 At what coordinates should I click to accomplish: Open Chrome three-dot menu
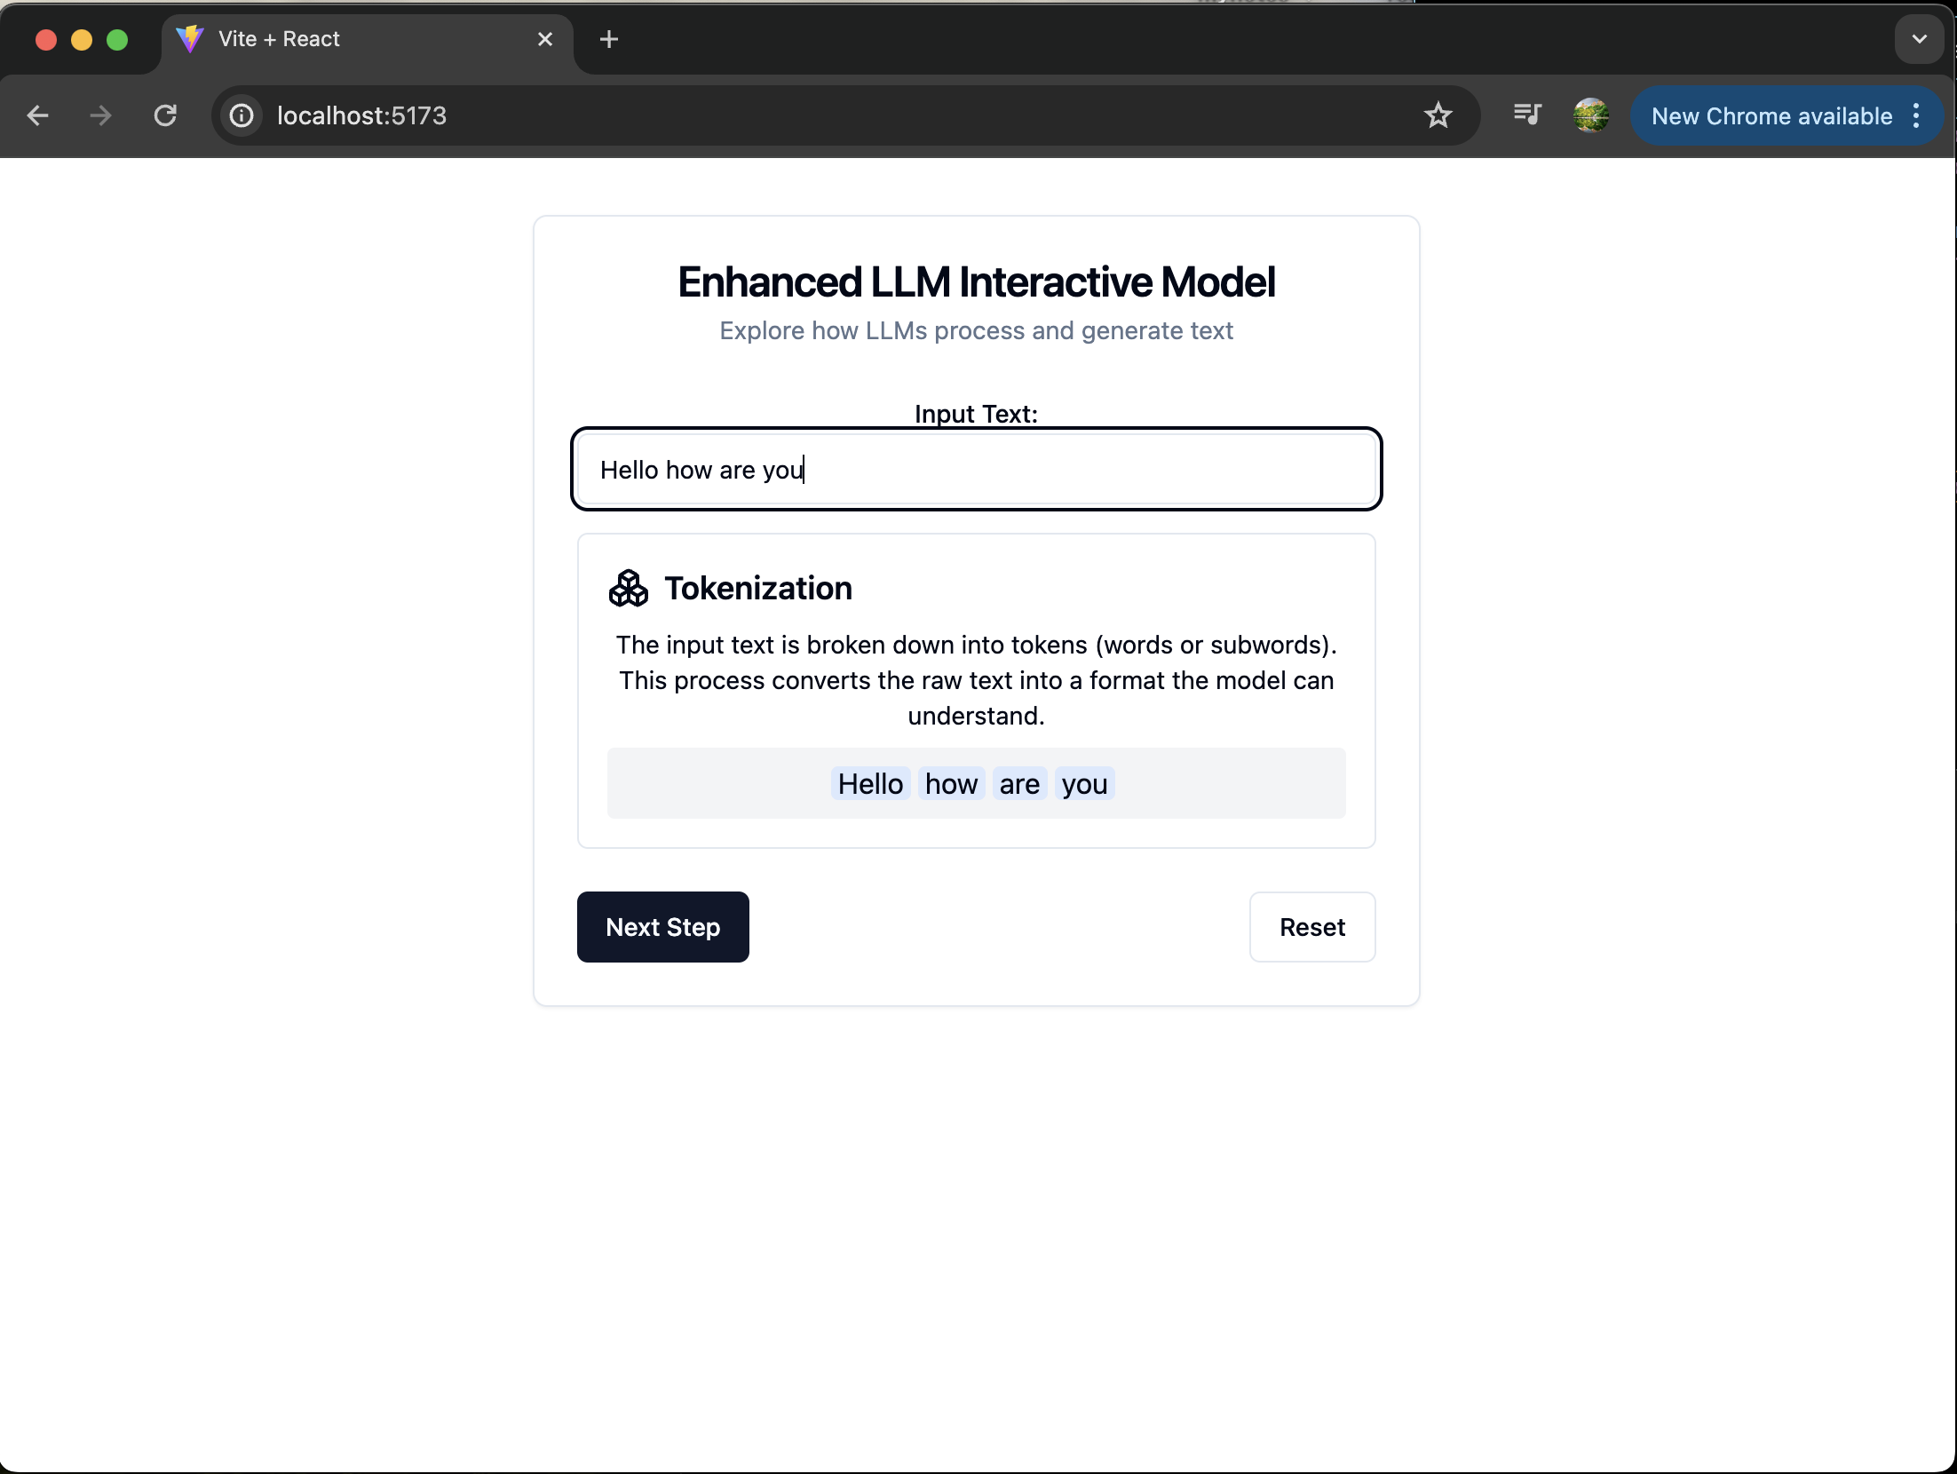click(1916, 115)
